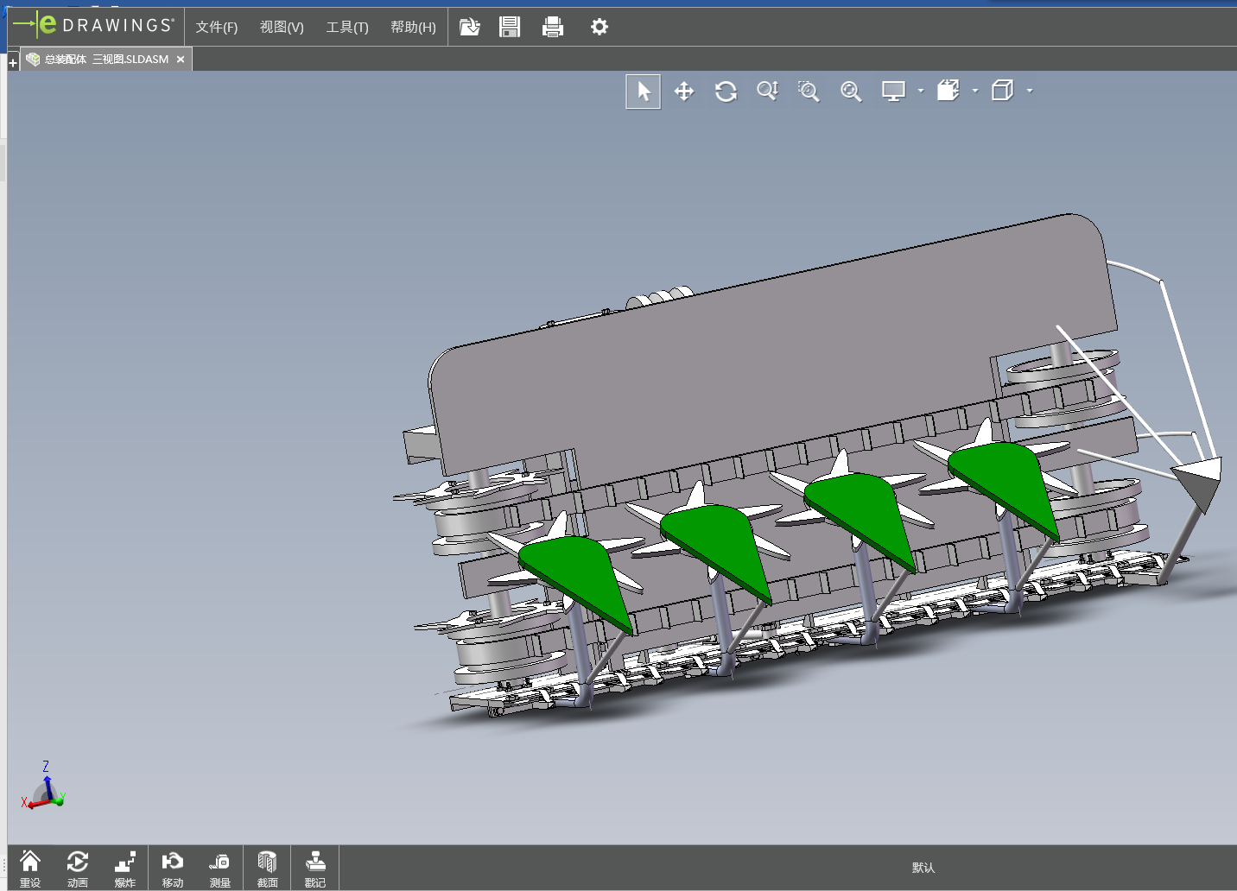Open the options gear icon
This screenshot has height=891, width=1237.
pos(599,27)
